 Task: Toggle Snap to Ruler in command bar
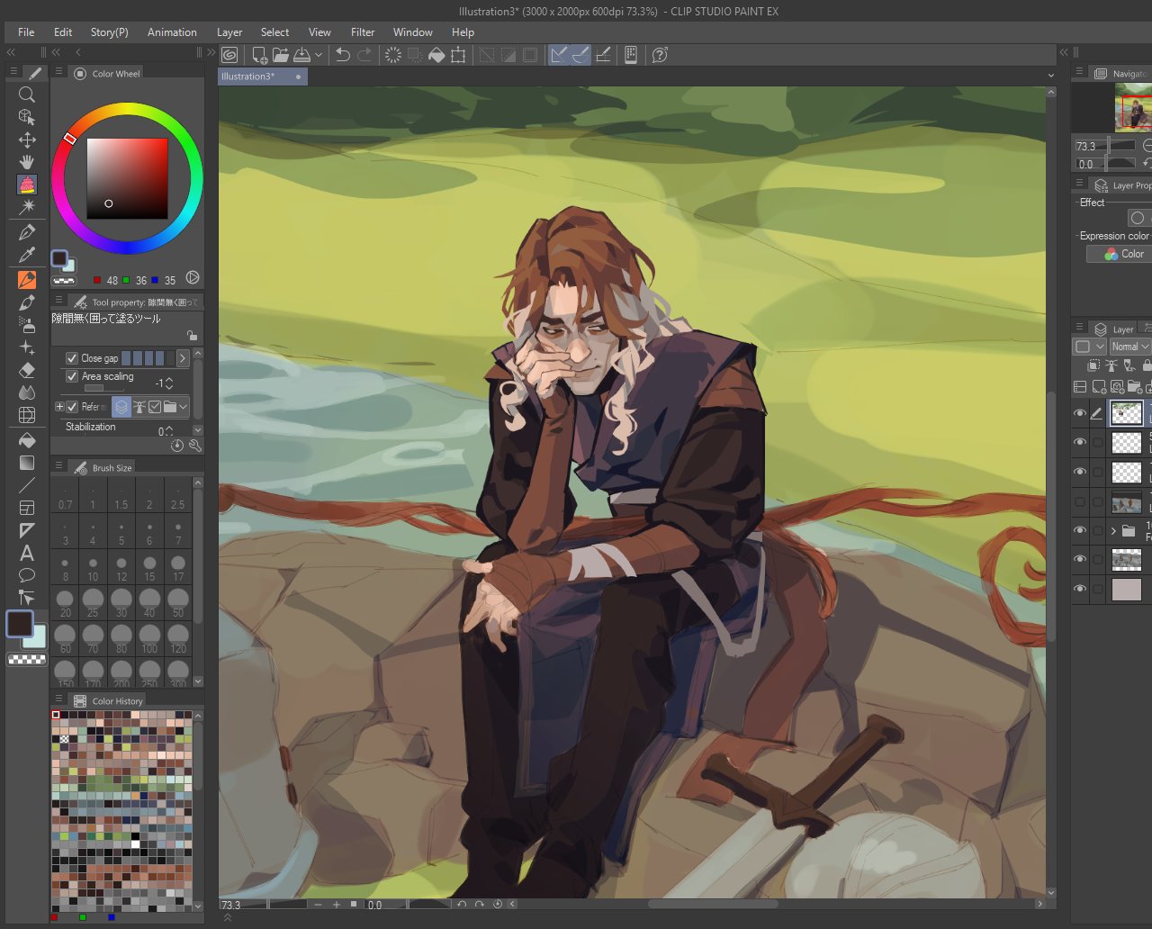pos(559,55)
